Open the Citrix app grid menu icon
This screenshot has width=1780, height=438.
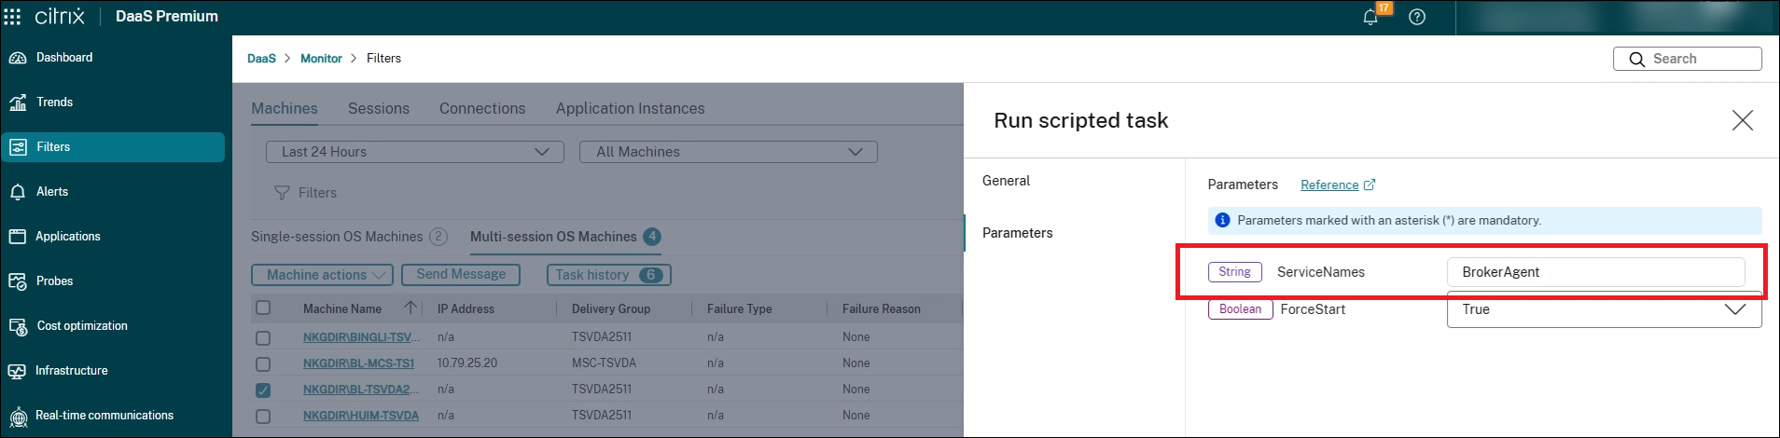point(12,17)
